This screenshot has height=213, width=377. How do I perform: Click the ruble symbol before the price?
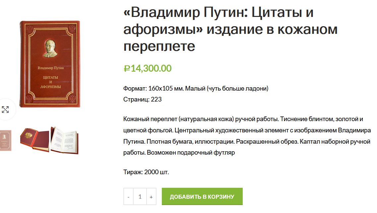click(x=127, y=69)
